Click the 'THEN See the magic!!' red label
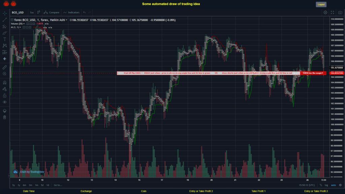Image resolution: width=345 pixels, height=194 pixels. [313, 73]
